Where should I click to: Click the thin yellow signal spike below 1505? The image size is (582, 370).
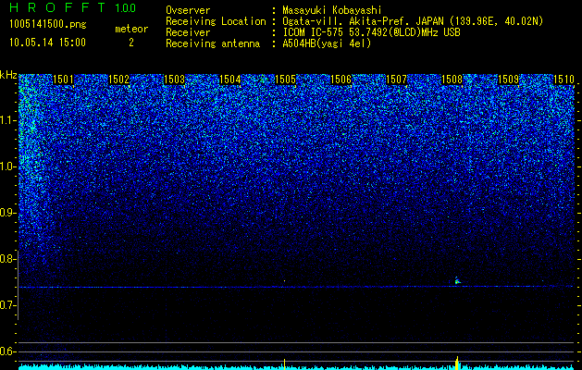tap(284, 364)
